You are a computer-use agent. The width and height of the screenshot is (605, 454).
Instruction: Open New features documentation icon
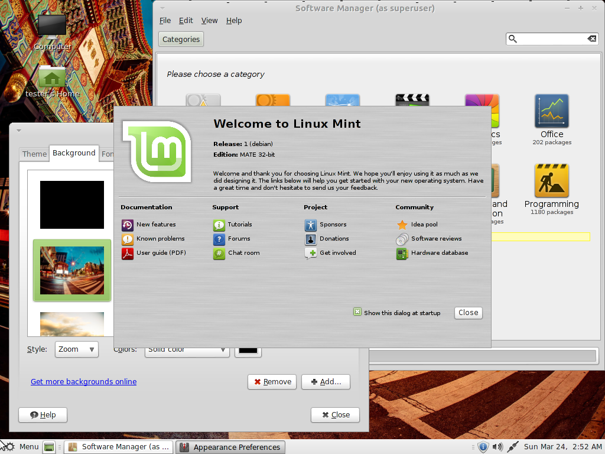(128, 225)
